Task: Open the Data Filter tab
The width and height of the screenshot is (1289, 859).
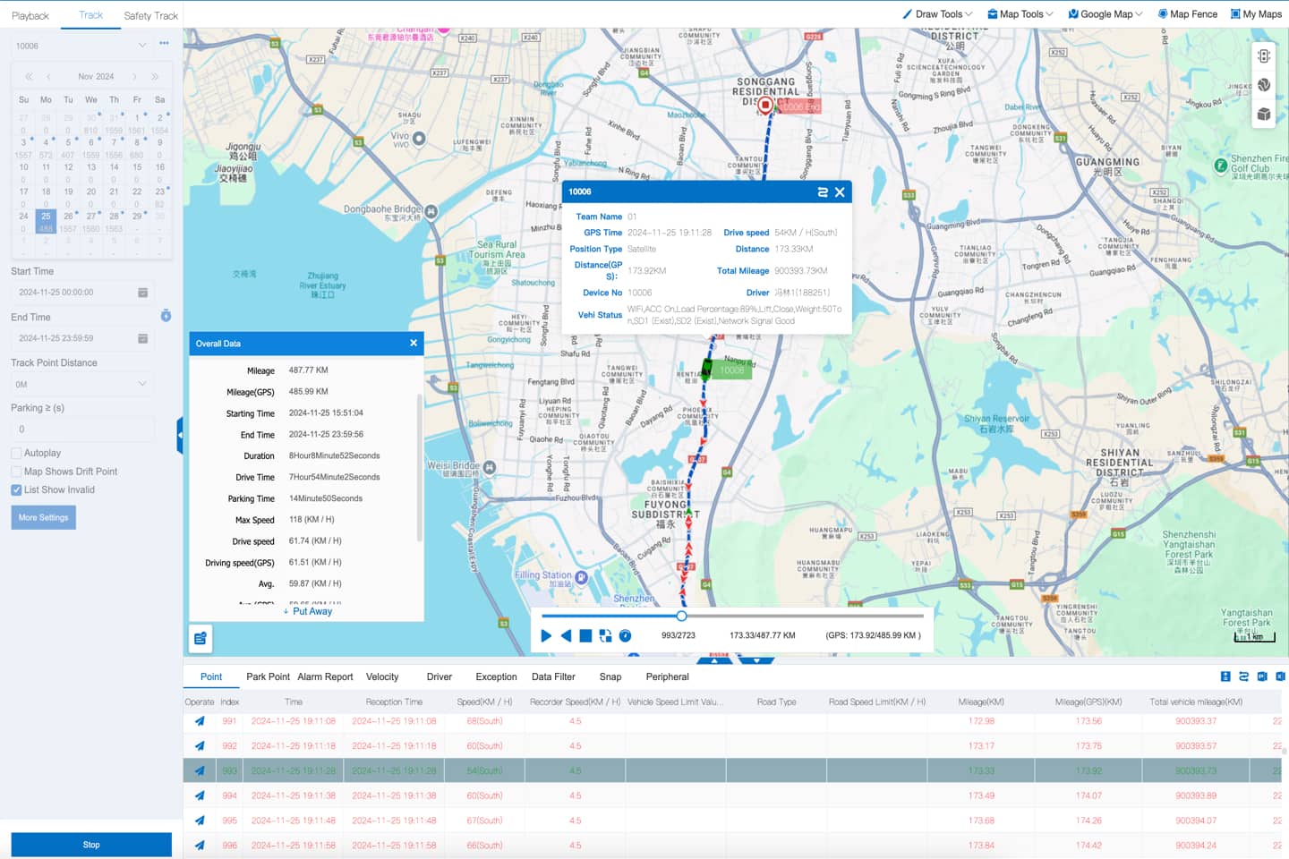Action: (x=553, y=677)
